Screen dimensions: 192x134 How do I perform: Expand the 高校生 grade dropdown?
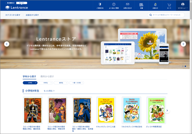point(61,83)
